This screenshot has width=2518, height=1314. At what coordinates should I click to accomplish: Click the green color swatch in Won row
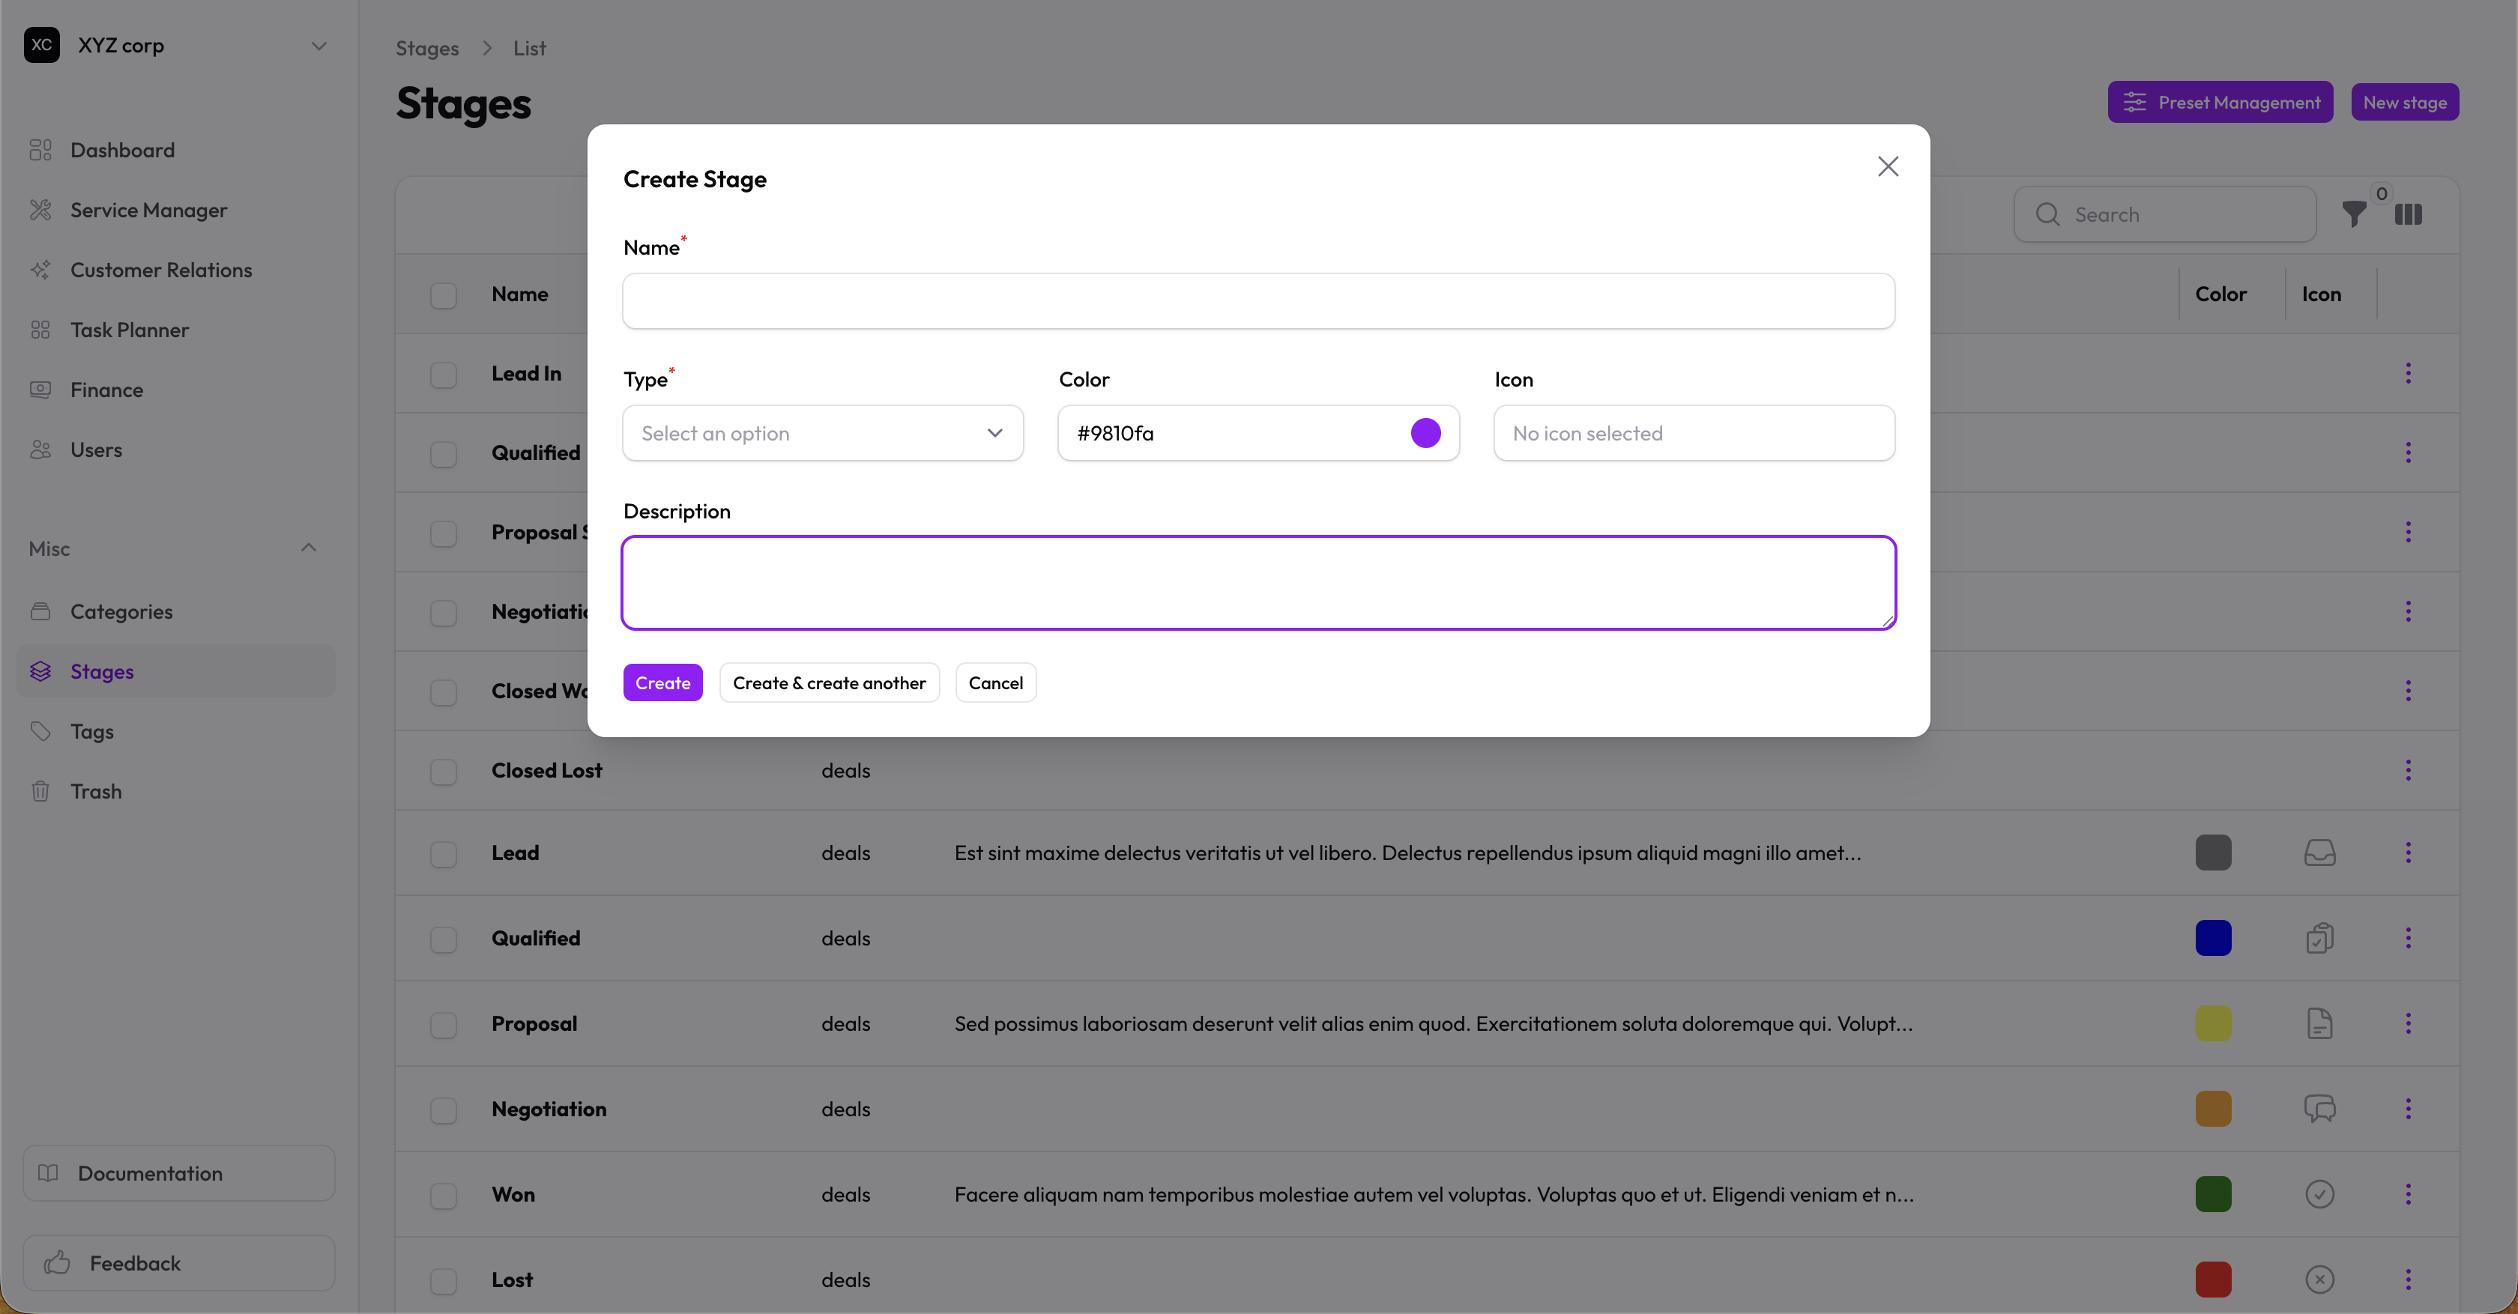tap(2213, 1194)
